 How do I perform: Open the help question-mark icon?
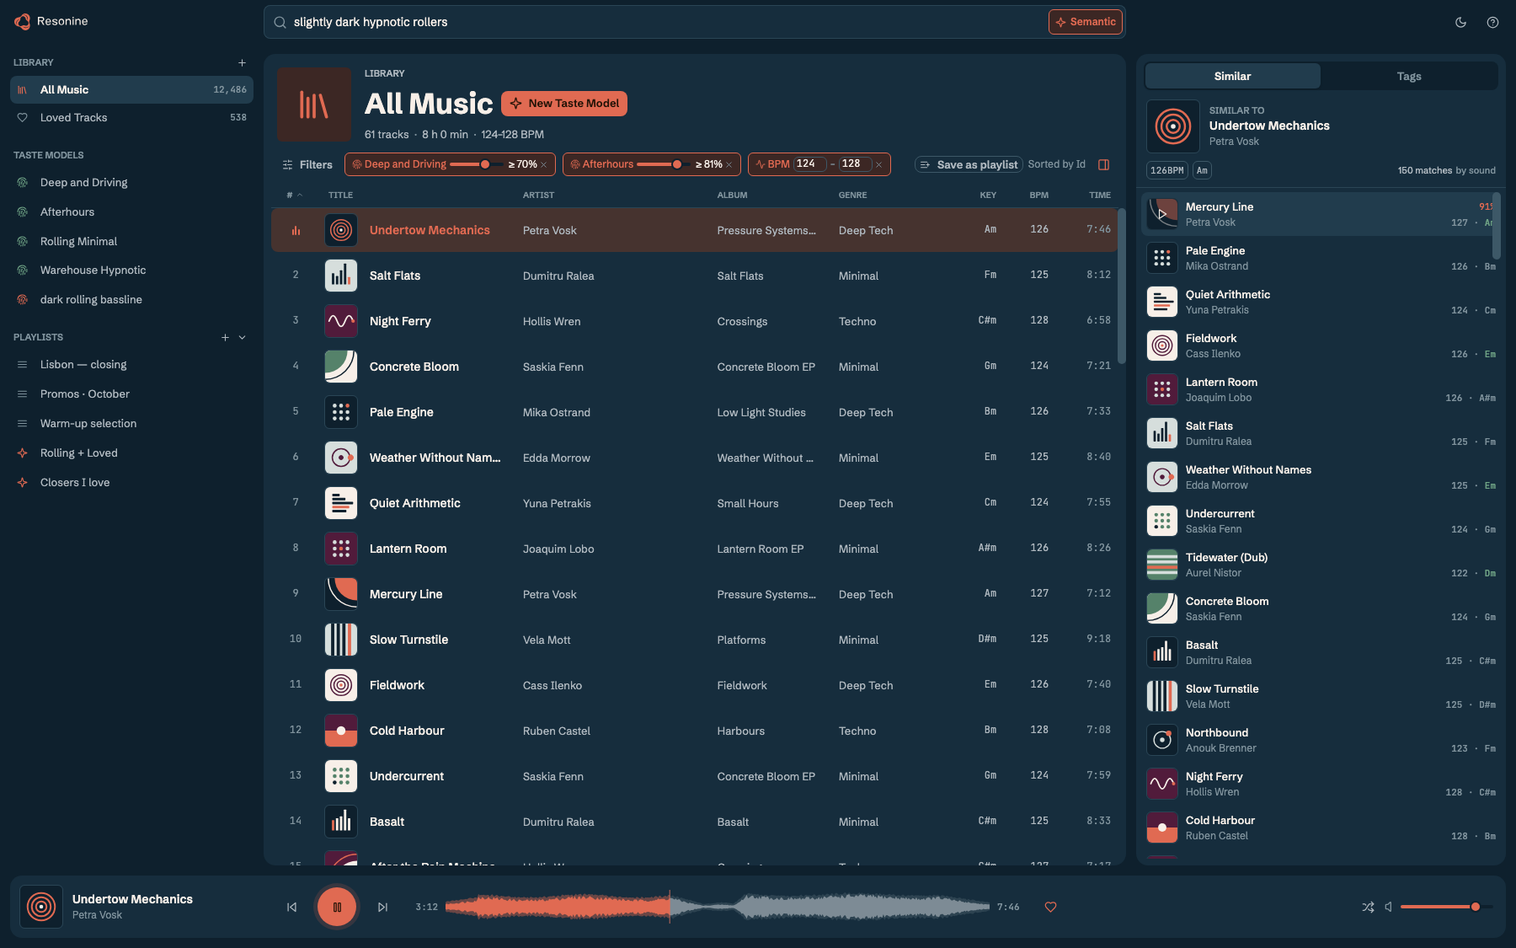click(1492, 23)
